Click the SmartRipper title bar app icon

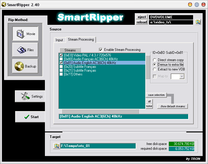coord(4,4)
